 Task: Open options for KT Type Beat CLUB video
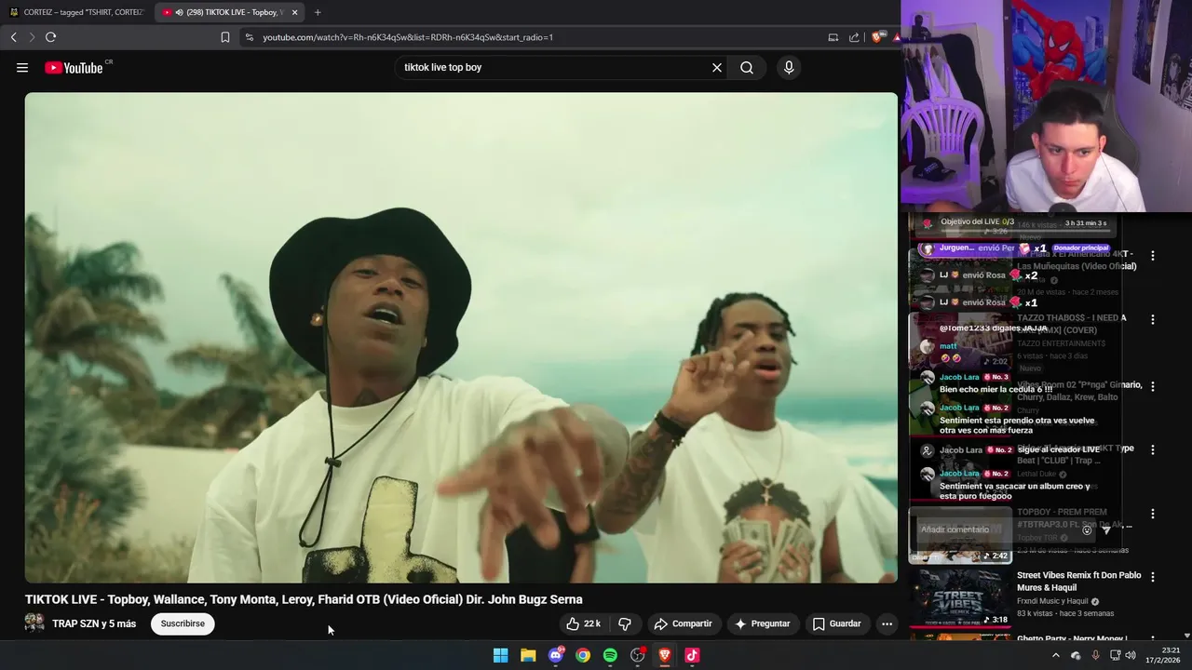tap(1153, 449)
